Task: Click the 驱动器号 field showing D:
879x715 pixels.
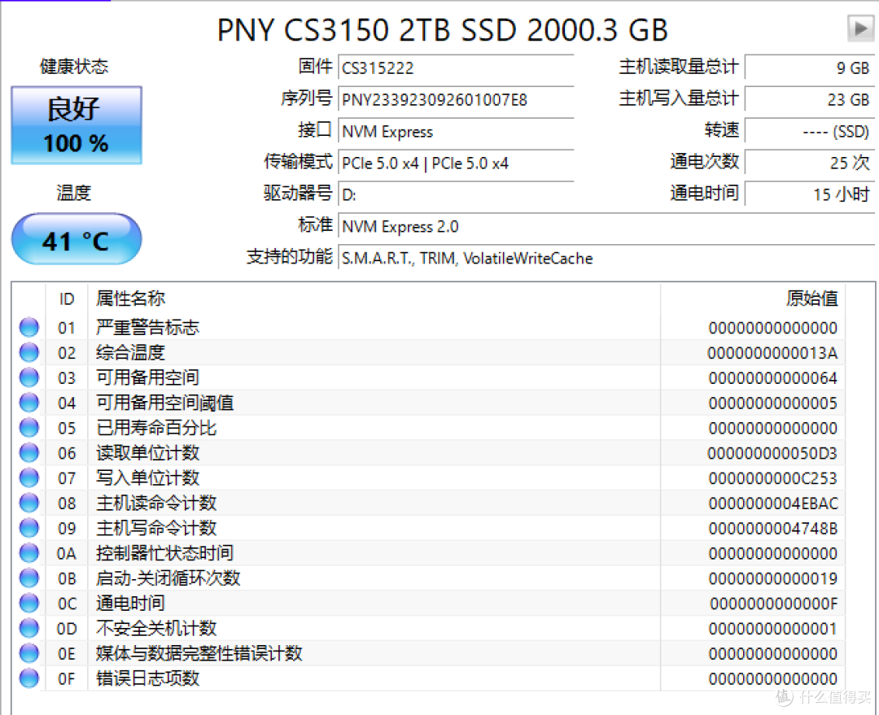Action: [456, 194]
